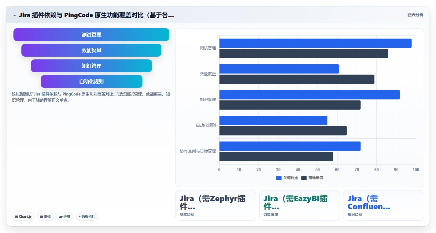Click the dark bar for 知识管理

290,105
